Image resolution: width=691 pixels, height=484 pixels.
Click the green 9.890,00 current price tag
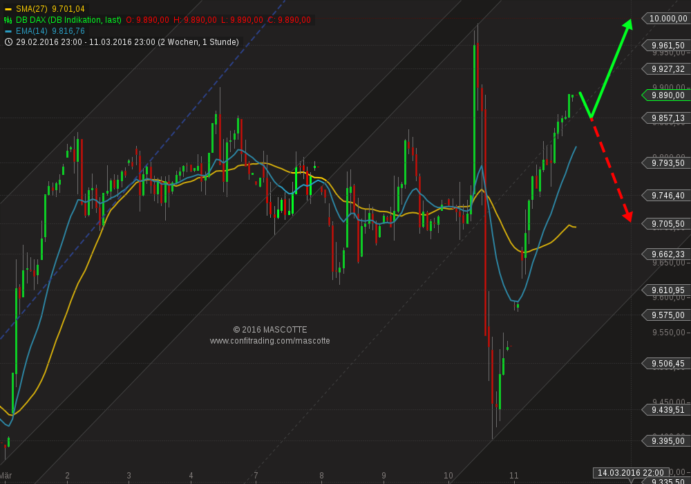(x=666, y=95)
